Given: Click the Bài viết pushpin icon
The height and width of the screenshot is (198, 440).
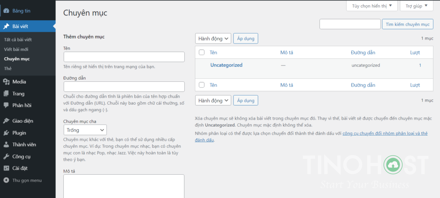Looking at the screenshot, I should click(6, 27).
